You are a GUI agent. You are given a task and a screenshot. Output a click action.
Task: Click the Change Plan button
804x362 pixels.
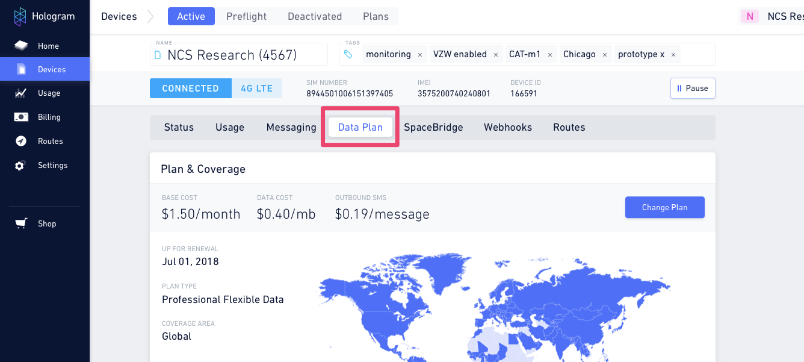click(665, 207)
